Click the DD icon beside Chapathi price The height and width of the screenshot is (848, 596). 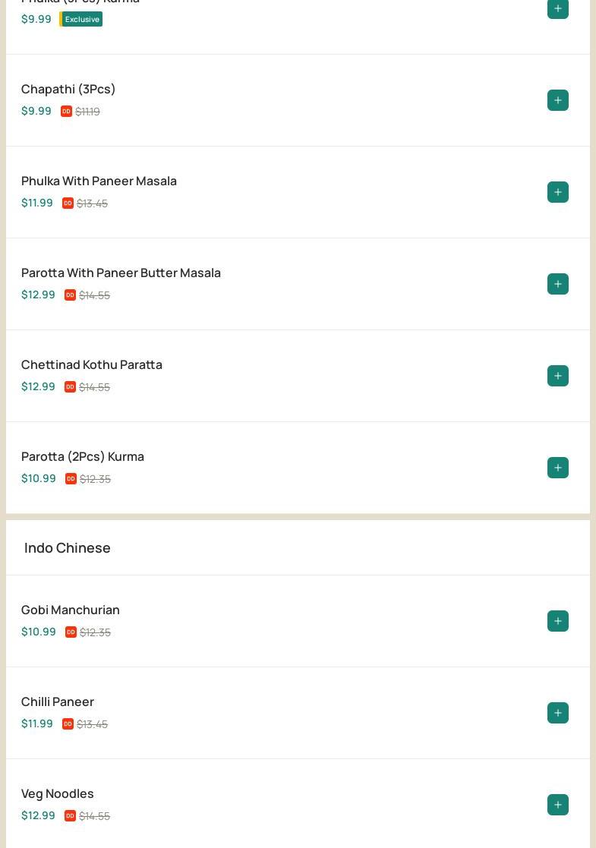pos(67,111)
